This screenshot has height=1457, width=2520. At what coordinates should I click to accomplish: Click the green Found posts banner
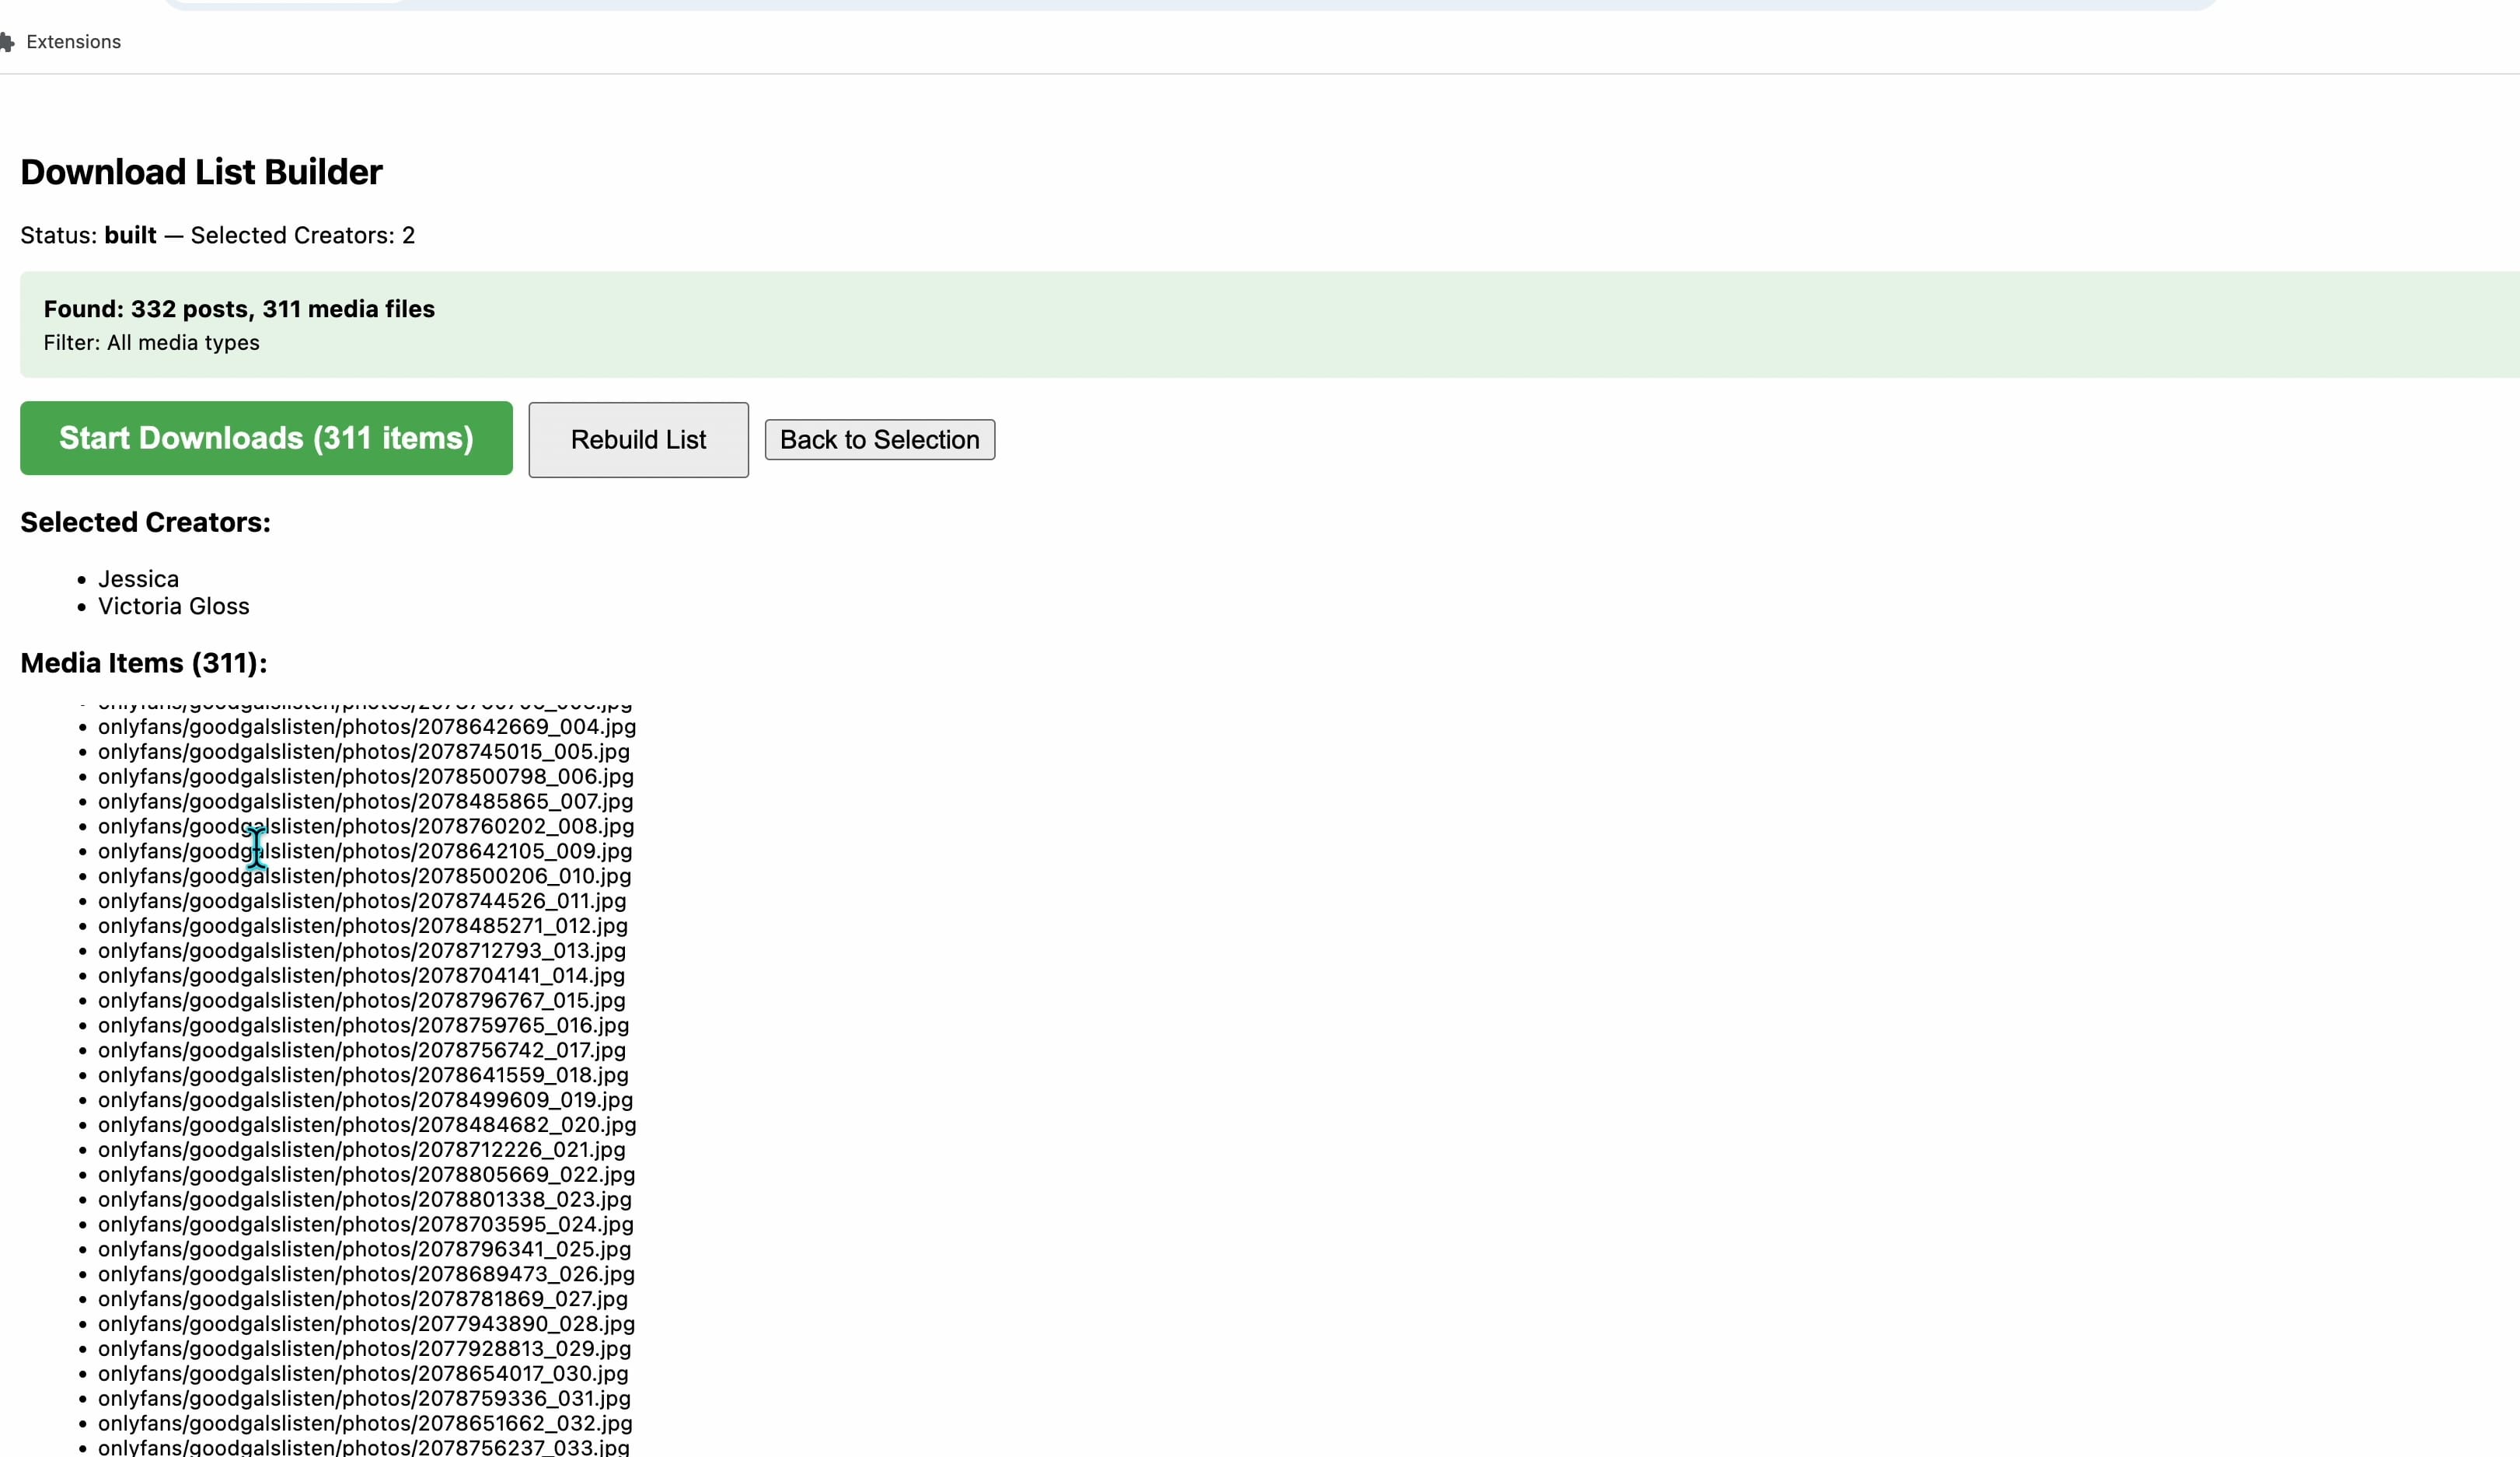239,309
